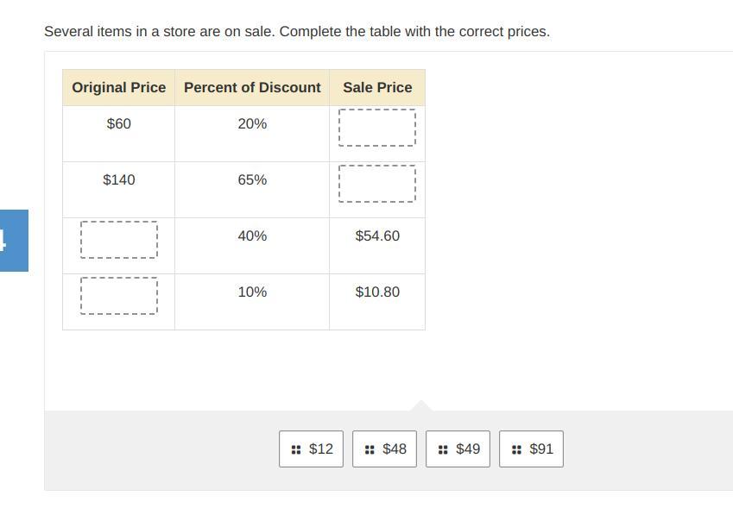Screen dimensions: 733x521
Task: Click the empty Sale Price box for $60 row
Action: click(377, 128)
